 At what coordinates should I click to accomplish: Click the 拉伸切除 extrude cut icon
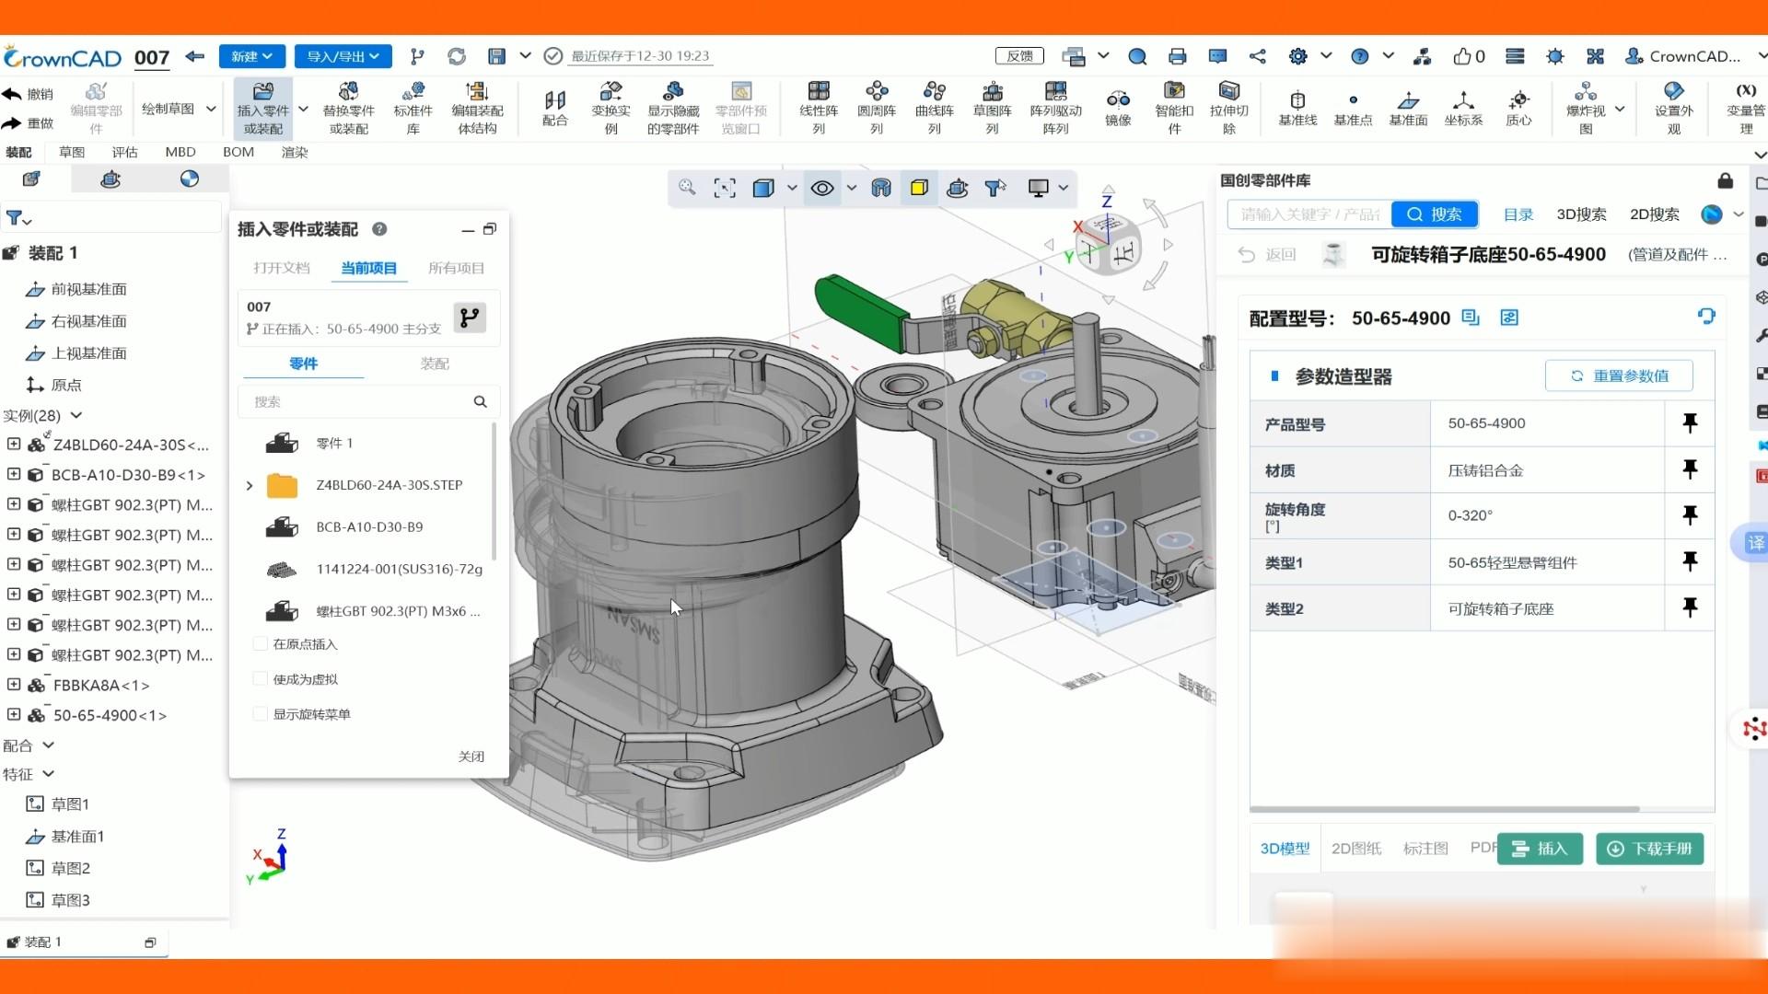pyautogui.click(x=1228, y=92)
